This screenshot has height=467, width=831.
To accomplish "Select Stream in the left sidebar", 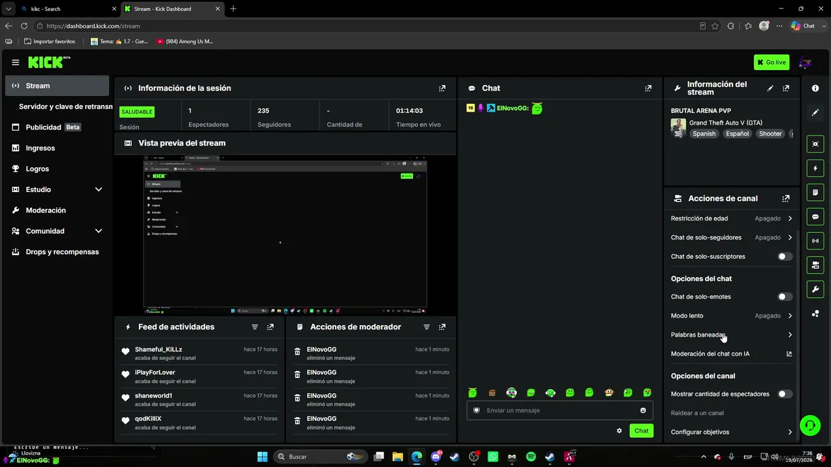I will 57,86.
